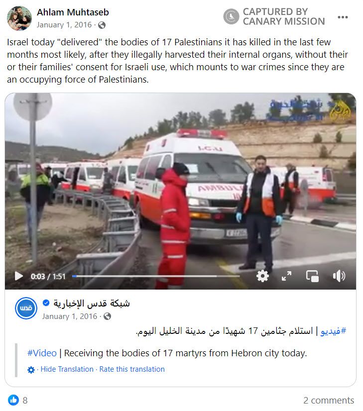Click the January 1, 2016 post date
363x411 pixels.
64,25
